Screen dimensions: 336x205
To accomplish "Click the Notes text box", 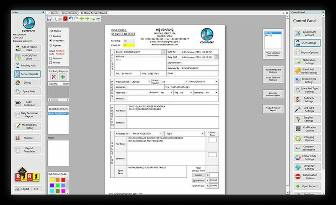I will pyautogui.click(x=58, y=153).
